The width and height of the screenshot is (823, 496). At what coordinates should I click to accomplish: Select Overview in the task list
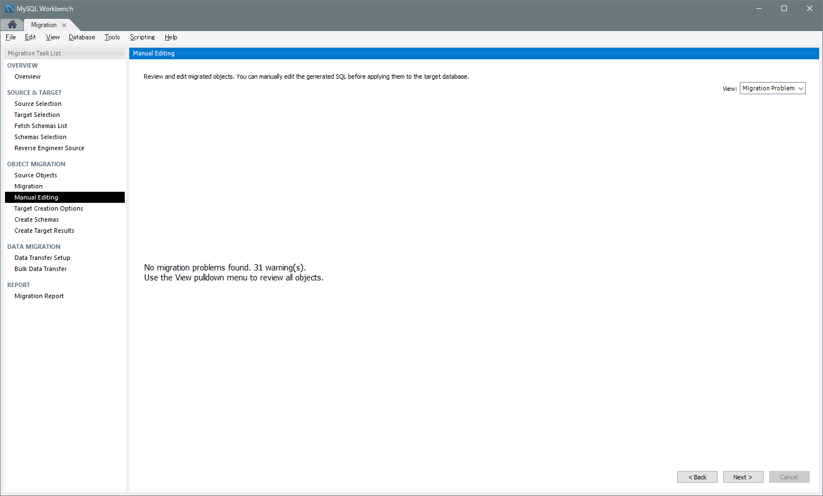click(28, 76)
